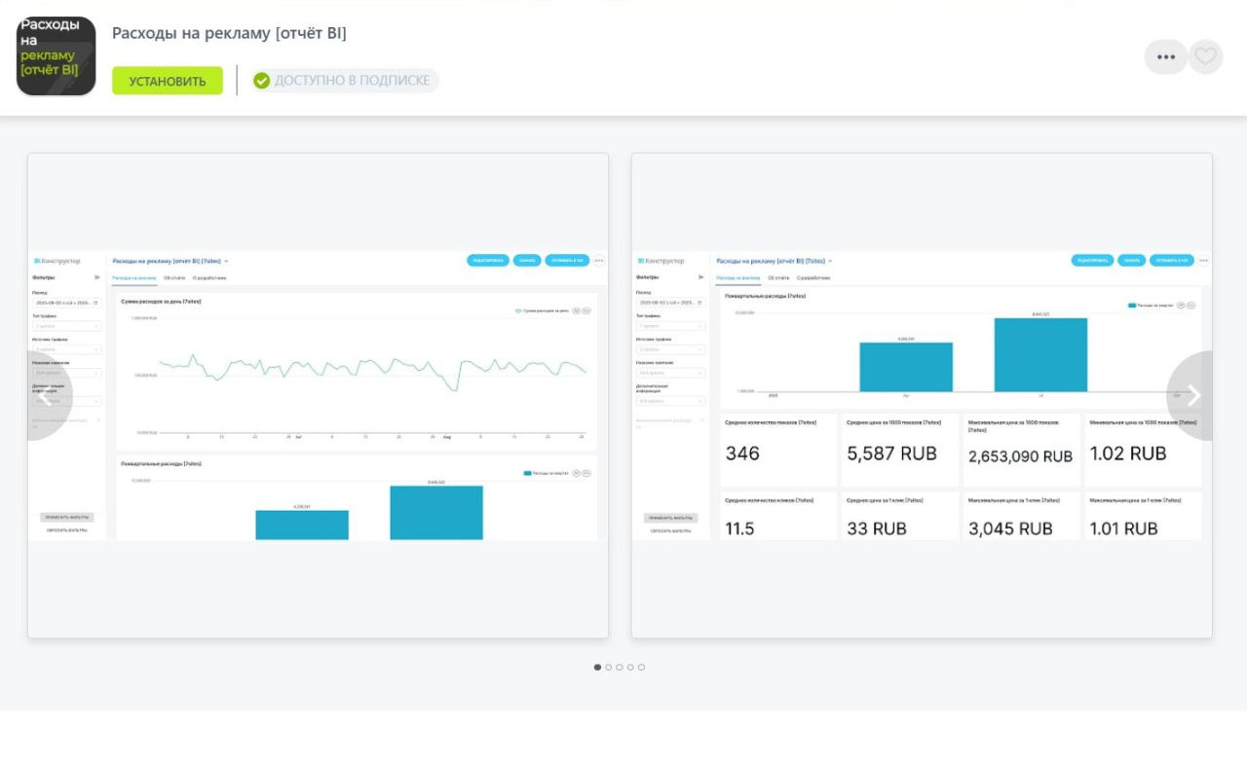Add app to favorites with heart icon

click(1206, 56)
